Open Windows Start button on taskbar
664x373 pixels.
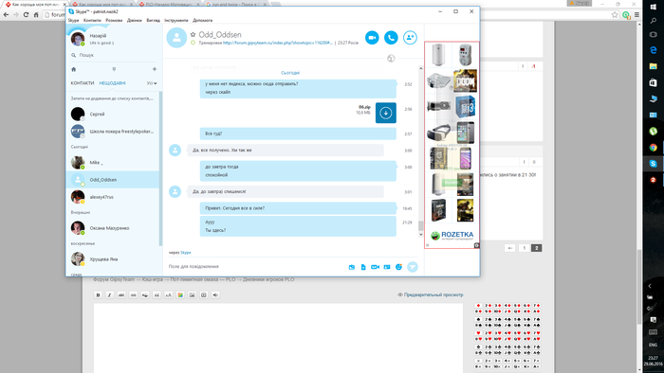tap(653, 7)
